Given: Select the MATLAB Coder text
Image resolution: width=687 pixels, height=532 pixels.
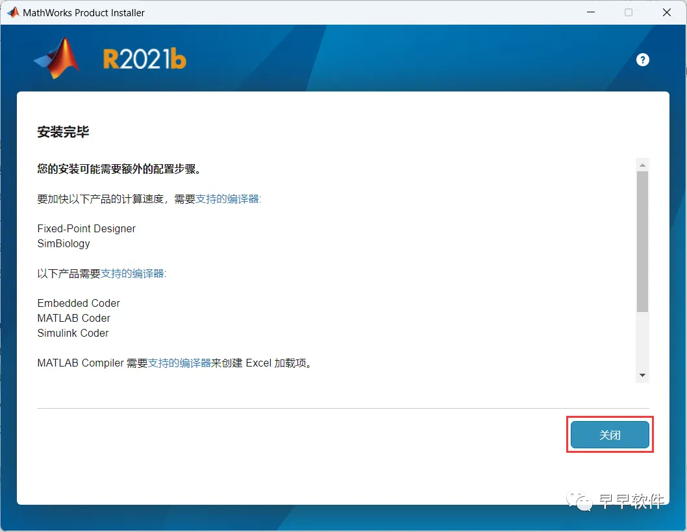Looking at the screenshot, I should 73,318.
